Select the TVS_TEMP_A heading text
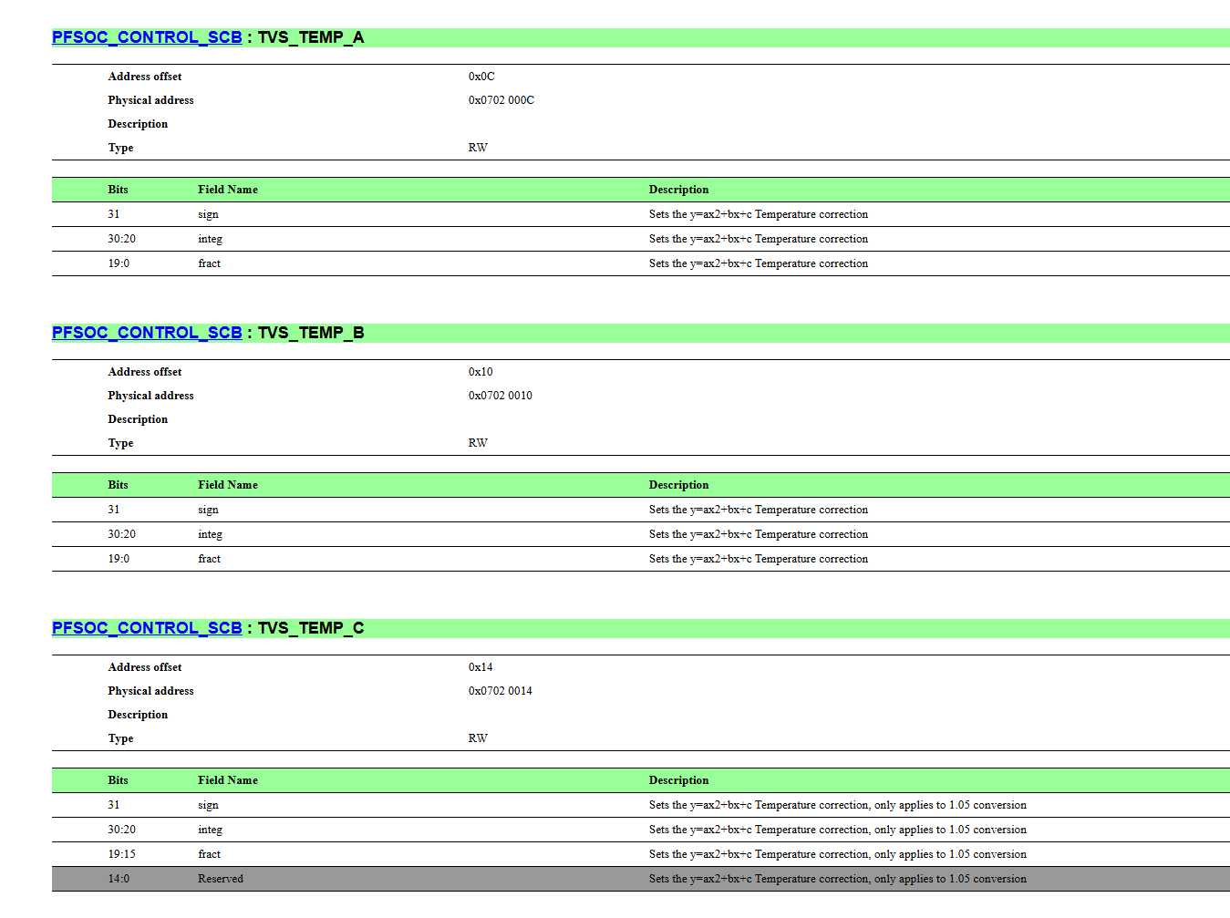Image resolution: width=1230 pixels, height=918 pixels. pos(311,37)
